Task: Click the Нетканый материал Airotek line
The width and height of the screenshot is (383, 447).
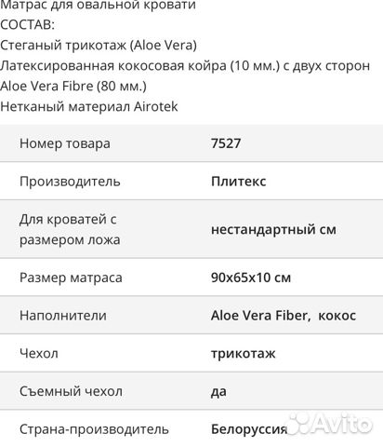Action: coord(89,106)
